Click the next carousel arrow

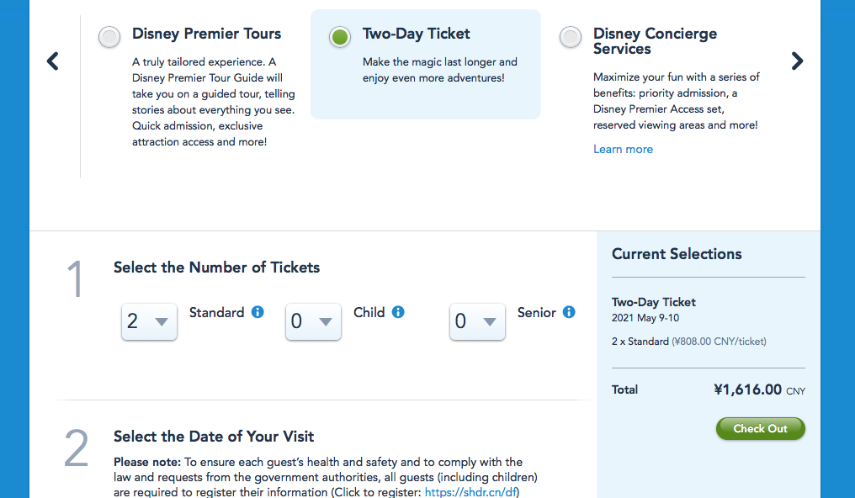[797, 61]
